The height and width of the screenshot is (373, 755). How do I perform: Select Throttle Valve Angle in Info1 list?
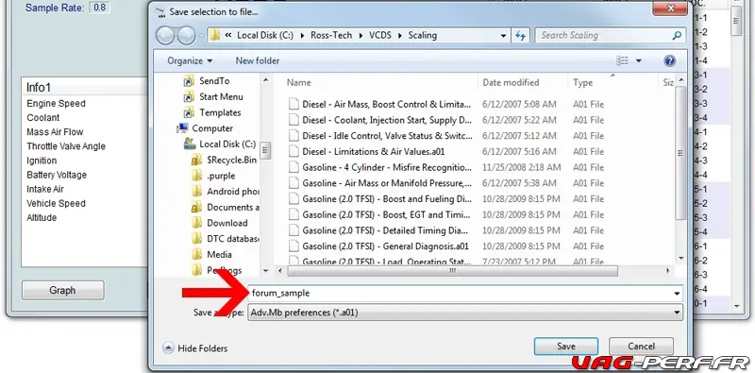pos(66,146)
